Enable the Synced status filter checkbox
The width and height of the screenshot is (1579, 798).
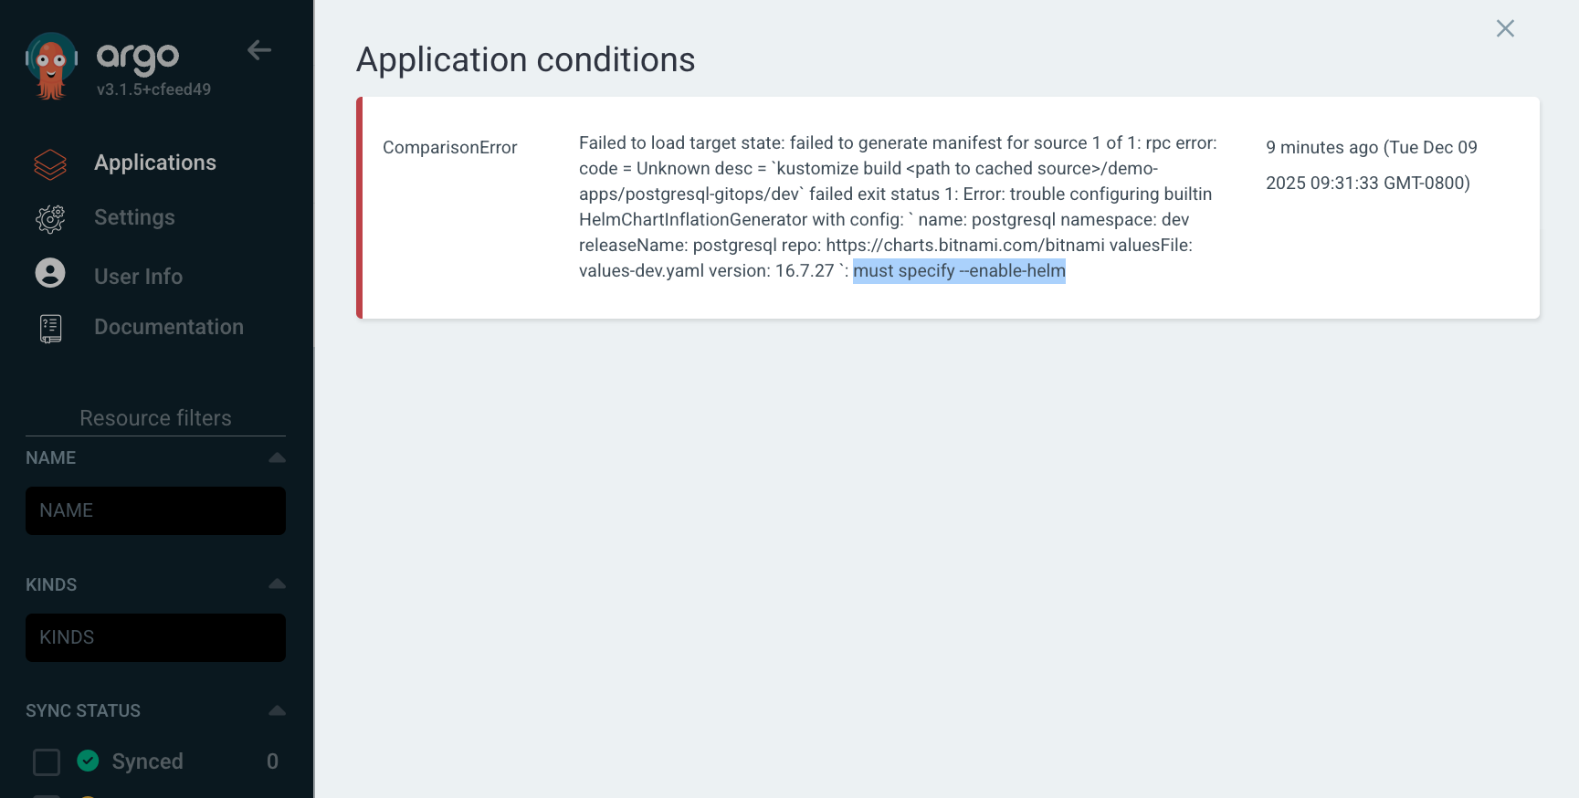47,761
